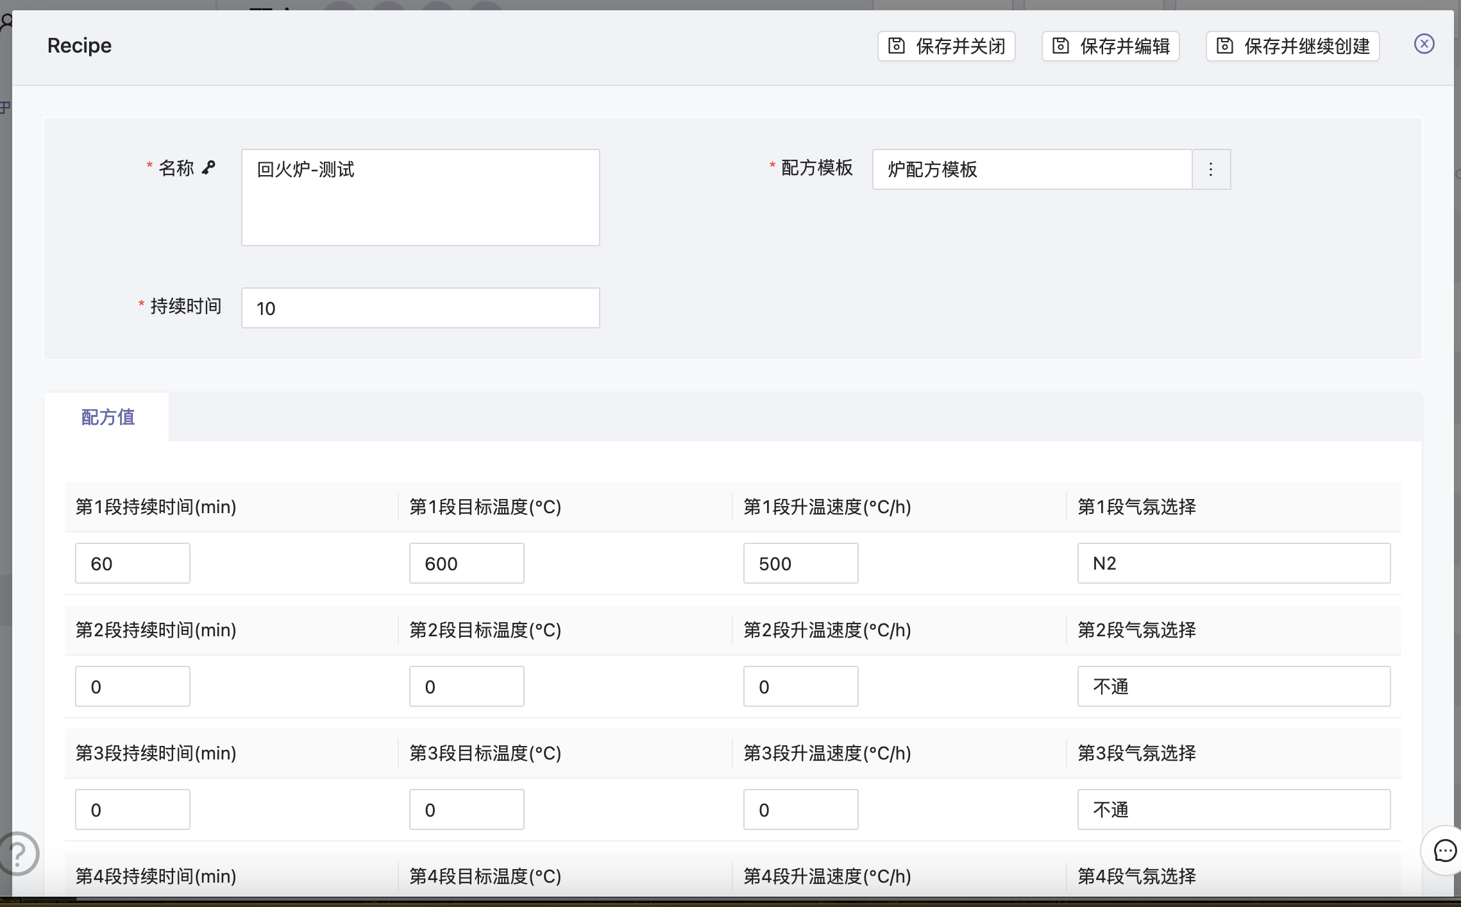Image resolution: width=1461 pixels, height=907 pixels.
Task: Click the key icon next to 名称
Action: pos(209,167)
